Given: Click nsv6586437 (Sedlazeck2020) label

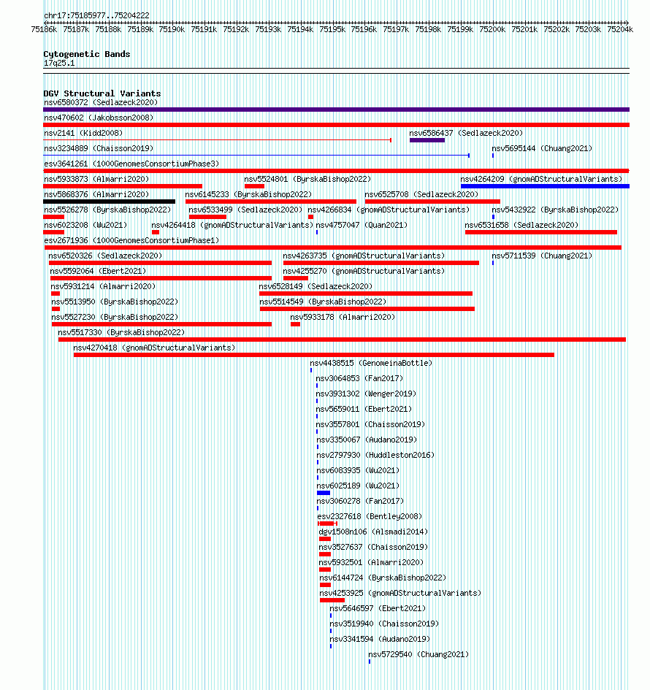Looking at the screenshot, I should 466,134.
